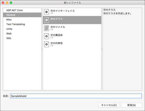
Task: Click the empty class template icon
Action: (46, 20)
